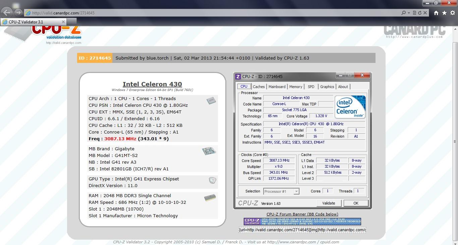This screenshot has width=458, height=245.
Task: Click Slot 1 Manufacturer Micron Technology line
Action: coord(133,216)
